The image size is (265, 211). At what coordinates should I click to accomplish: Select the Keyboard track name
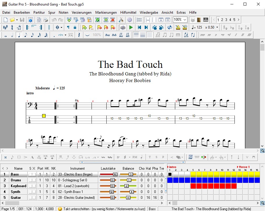click(18, 186)
